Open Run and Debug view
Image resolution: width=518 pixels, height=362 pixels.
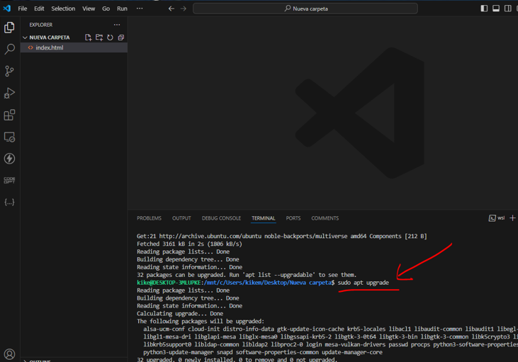click(9, 93)
